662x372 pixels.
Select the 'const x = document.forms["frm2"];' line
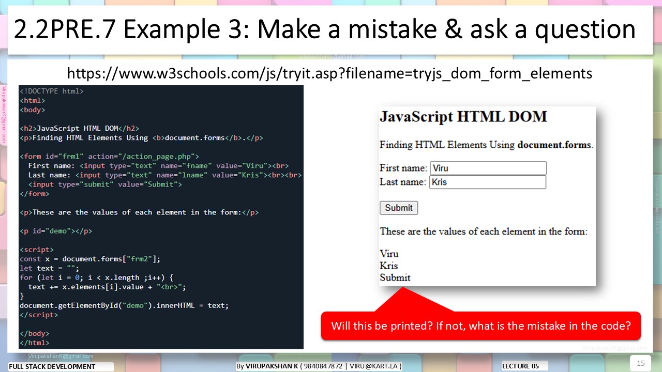click(x=90, y=259)
